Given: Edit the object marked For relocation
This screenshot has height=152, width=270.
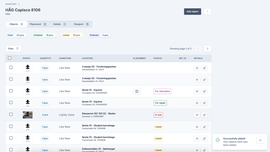Looking at the screenshot, I should [x=204, y=91].
